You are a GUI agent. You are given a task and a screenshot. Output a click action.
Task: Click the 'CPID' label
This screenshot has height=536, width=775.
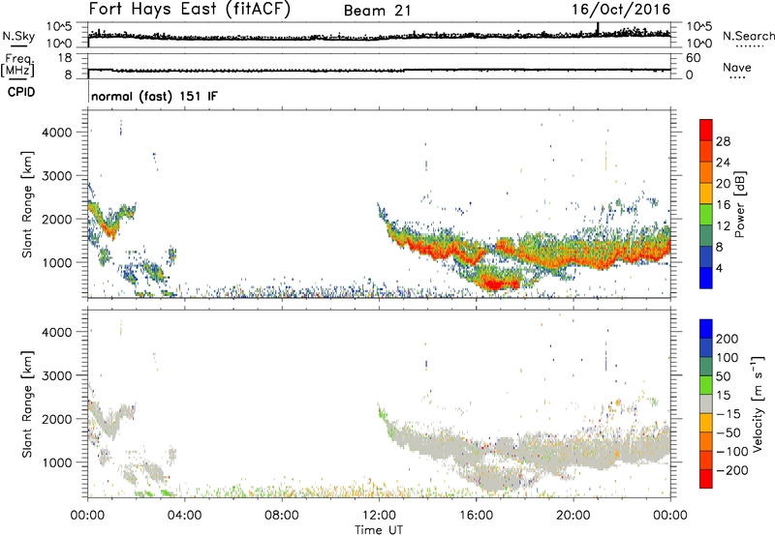click(21, 92)
